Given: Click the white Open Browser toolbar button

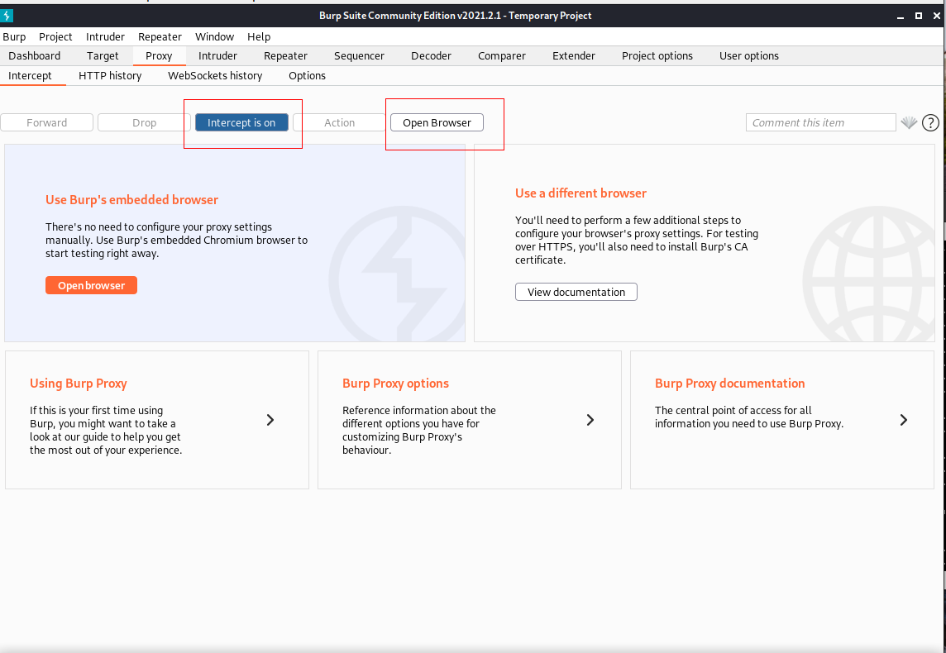Looking at the screenshot, I should click(437, 122).
